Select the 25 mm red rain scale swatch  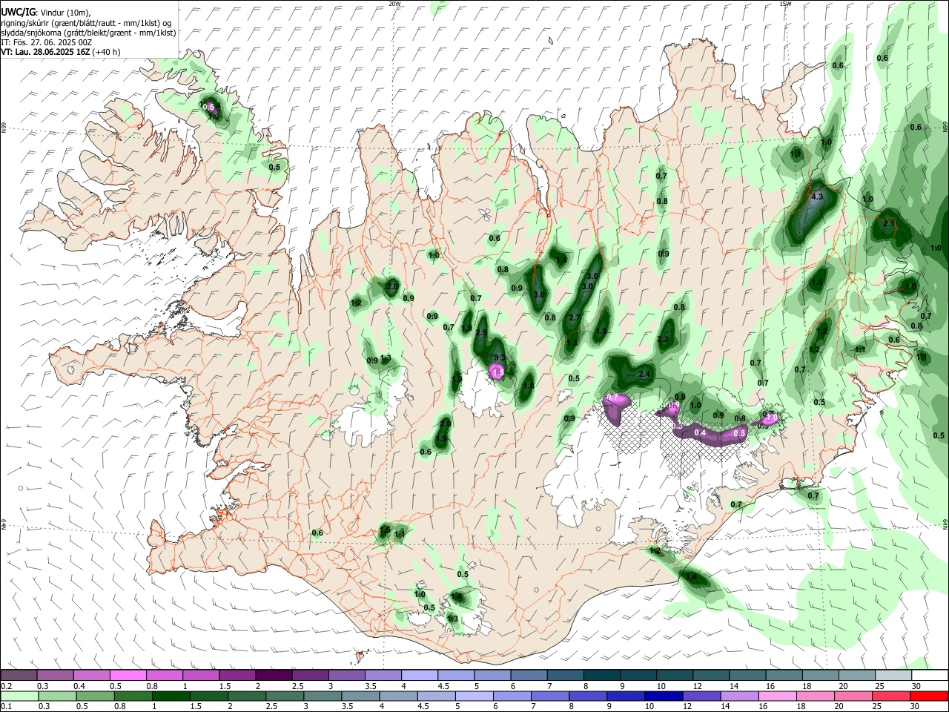pos(892,696)
